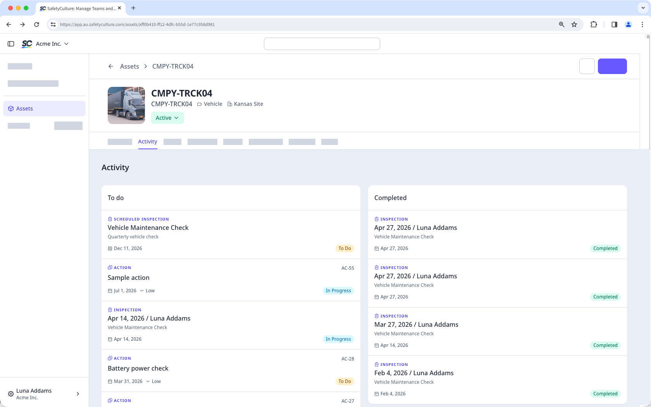Open the browser extensions puzzle icon

[x=594, y=24]
